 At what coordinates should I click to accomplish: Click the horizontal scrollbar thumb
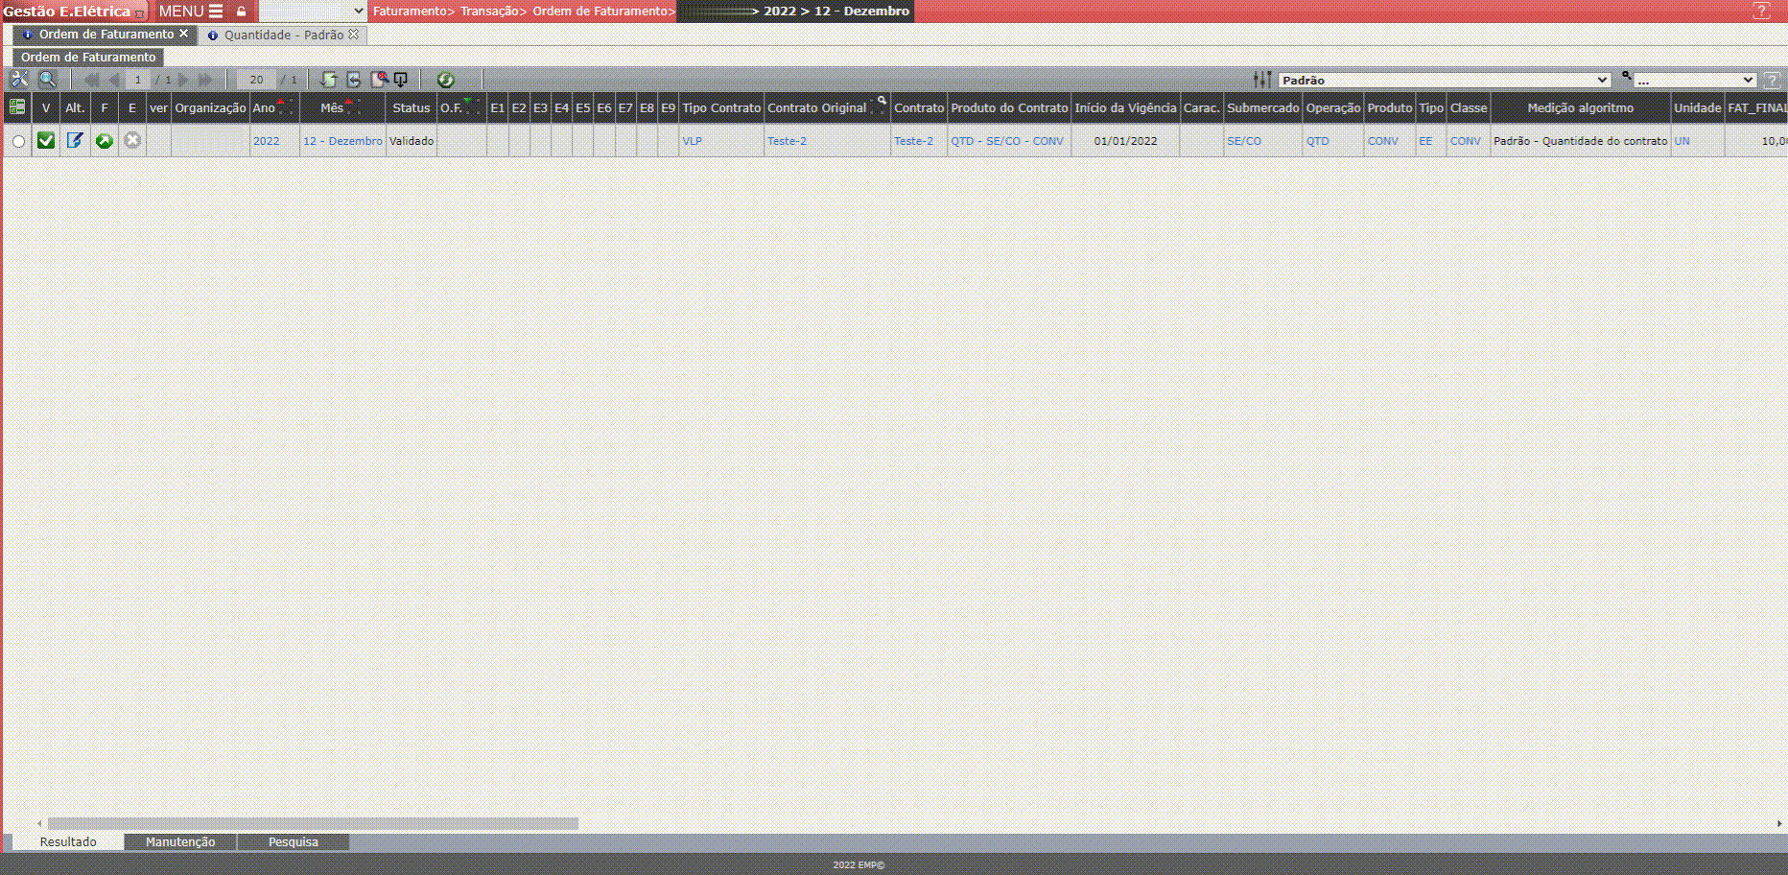313,823
